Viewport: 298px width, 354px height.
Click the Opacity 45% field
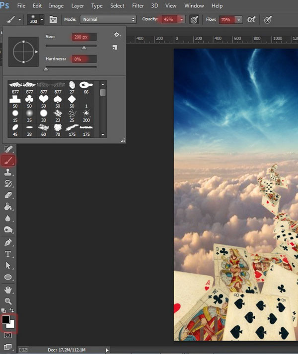coord(169,19)
